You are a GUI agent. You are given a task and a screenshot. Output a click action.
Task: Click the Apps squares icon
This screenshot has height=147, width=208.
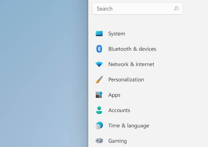pyautogui.click(x=99, y=95)
